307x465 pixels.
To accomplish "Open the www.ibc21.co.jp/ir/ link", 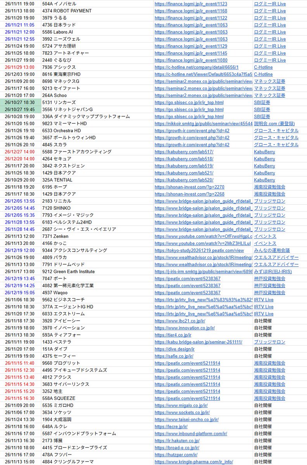I will click(180, 321).
